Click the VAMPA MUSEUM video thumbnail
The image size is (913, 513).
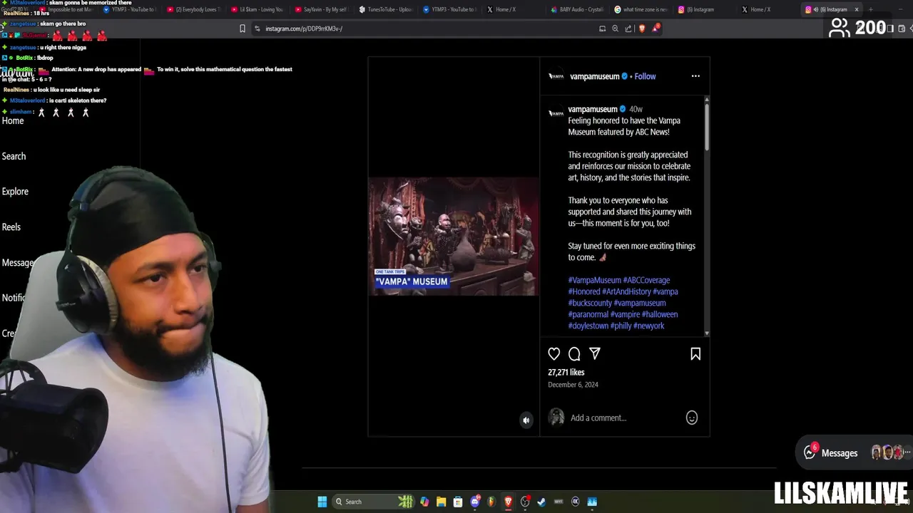point(454,237)
